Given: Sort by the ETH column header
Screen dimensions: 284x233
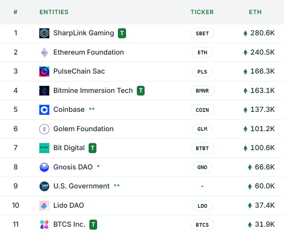Looking at the screenshot, I should click(x=255, y=12).
